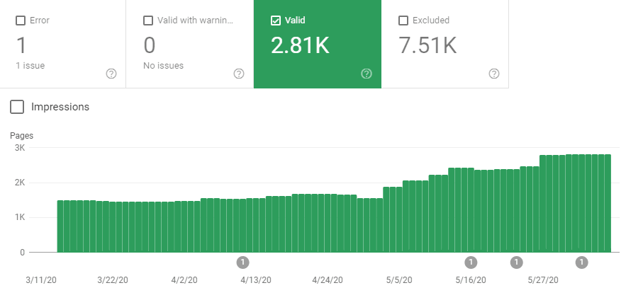Click the 4/2/20 date label
This screenshot has height=300, width=643.
click(184, 280)
